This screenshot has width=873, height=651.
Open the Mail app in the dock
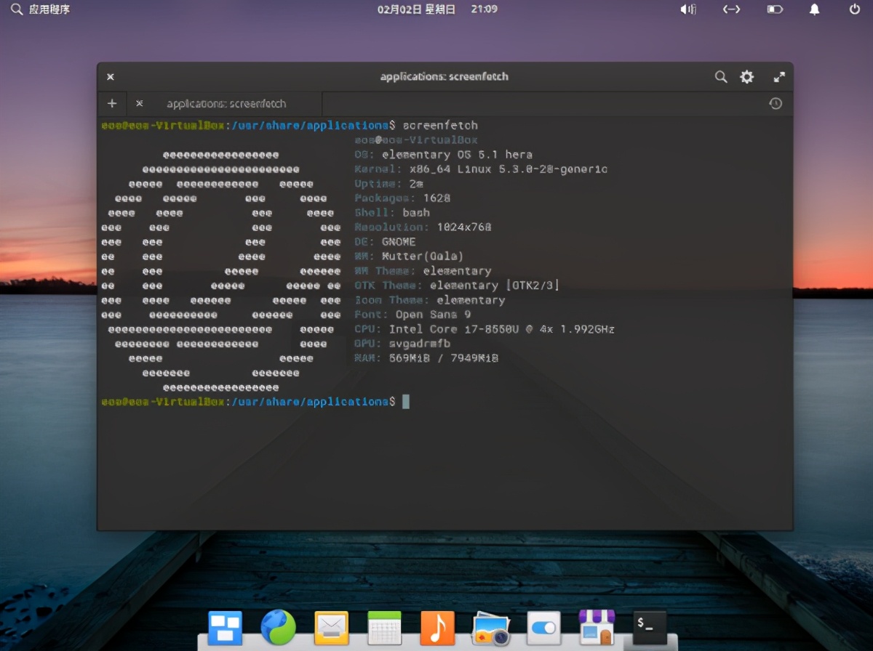pyautogui.click(x=331, y=626)
